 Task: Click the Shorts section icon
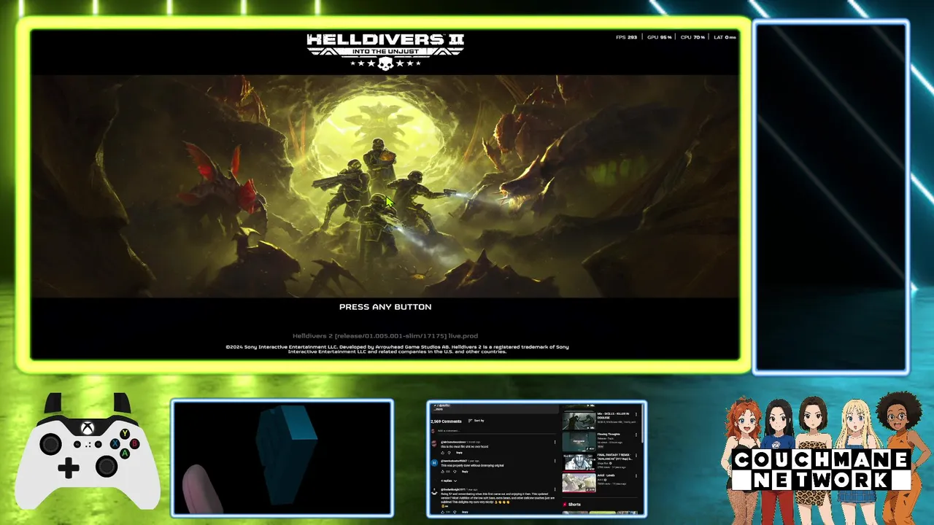tap(565, 505)
